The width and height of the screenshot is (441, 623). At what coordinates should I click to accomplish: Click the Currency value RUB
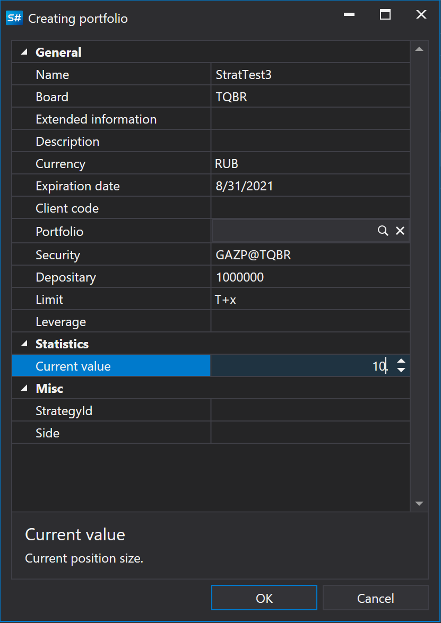(310, 164)
